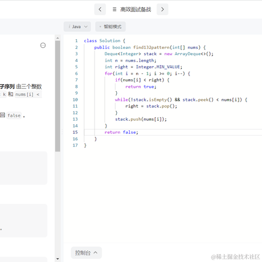This screenshot has width=262, height=262.
Task: Click the 'right = stack.pop();' line
Action: coord(151,106)
